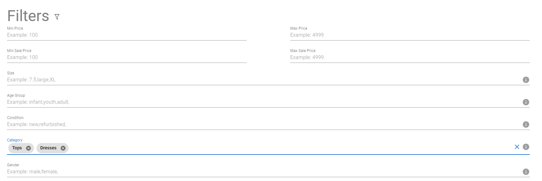Viewport: 542px width, 181px height.
Task: Click the Category field info icon
Action: (x=526, y=147)
